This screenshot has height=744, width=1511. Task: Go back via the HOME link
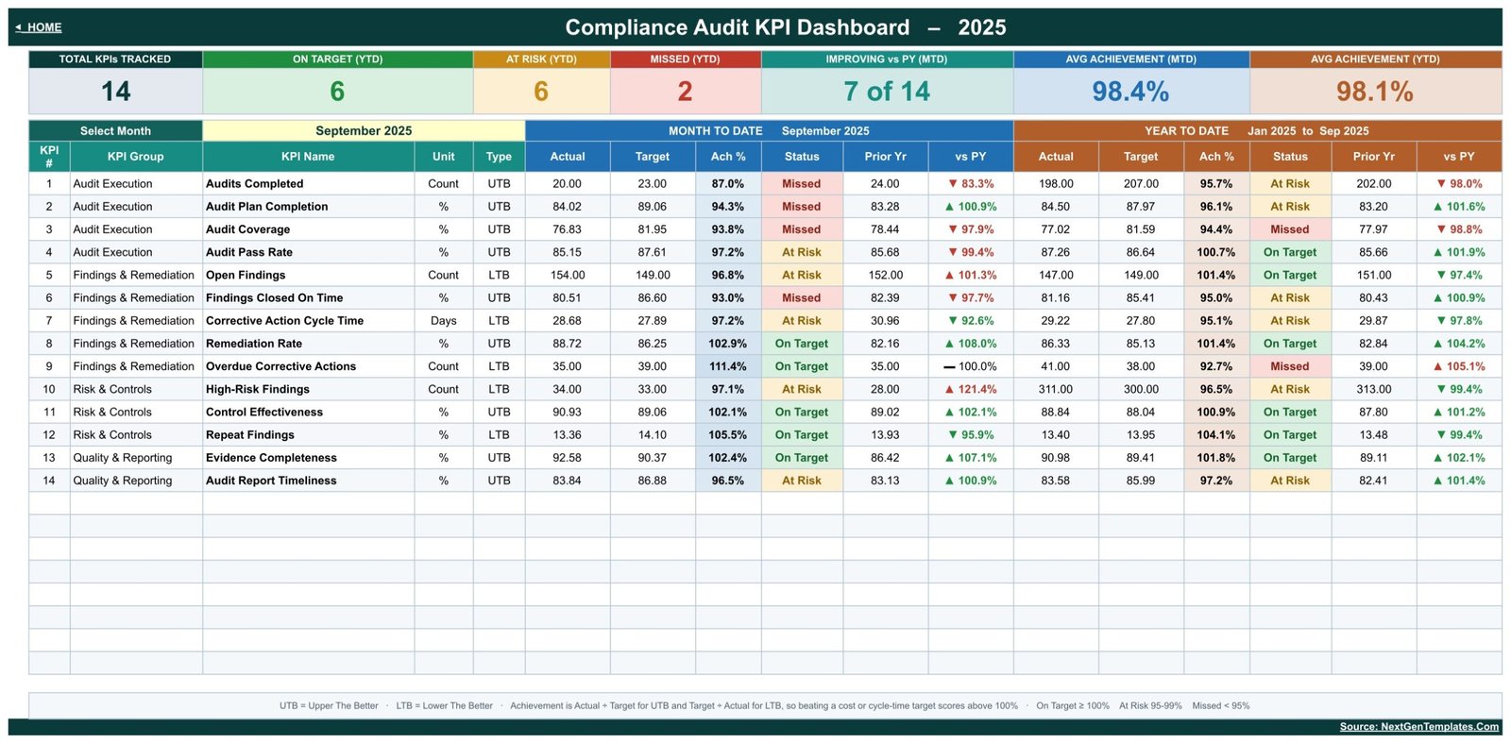39,27
